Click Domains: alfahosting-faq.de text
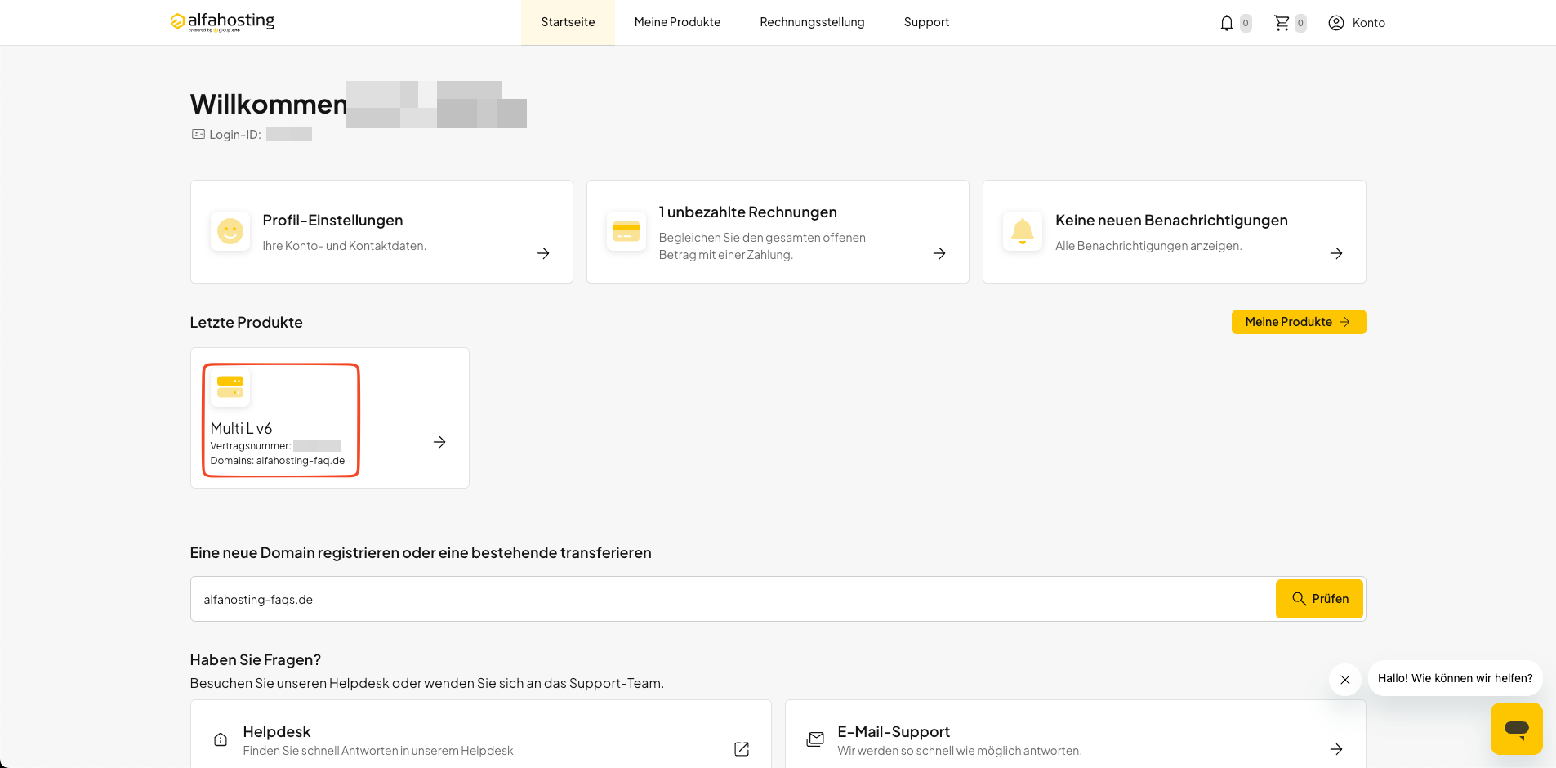 pyautogui.click(x=278, y=461)
